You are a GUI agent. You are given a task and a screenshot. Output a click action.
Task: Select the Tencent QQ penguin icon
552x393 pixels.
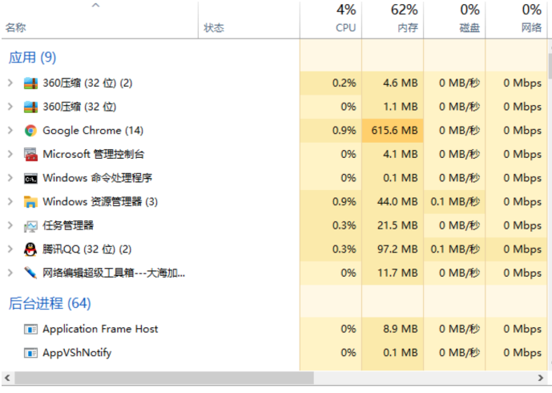click(30, 249)
